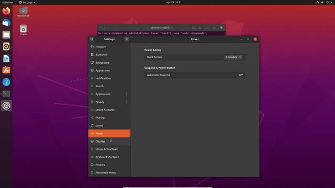Select Power in the sidebar
Image resolution: width=335 pixels, height=188 pixels.
109,134
